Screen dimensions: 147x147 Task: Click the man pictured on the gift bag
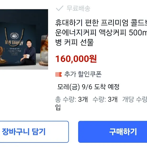pyautogui.click(x=28, y=52)
